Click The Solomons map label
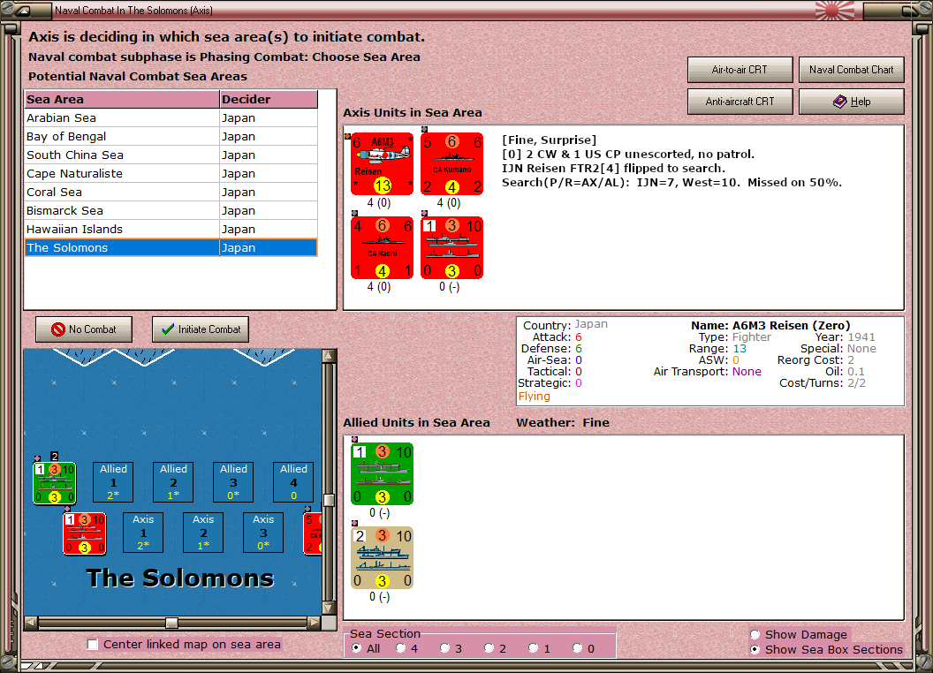 (x=179, y=578)
